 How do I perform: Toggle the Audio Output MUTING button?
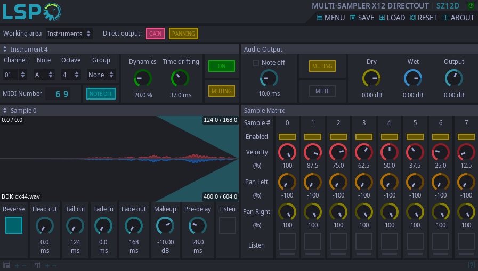pos(322,66)
